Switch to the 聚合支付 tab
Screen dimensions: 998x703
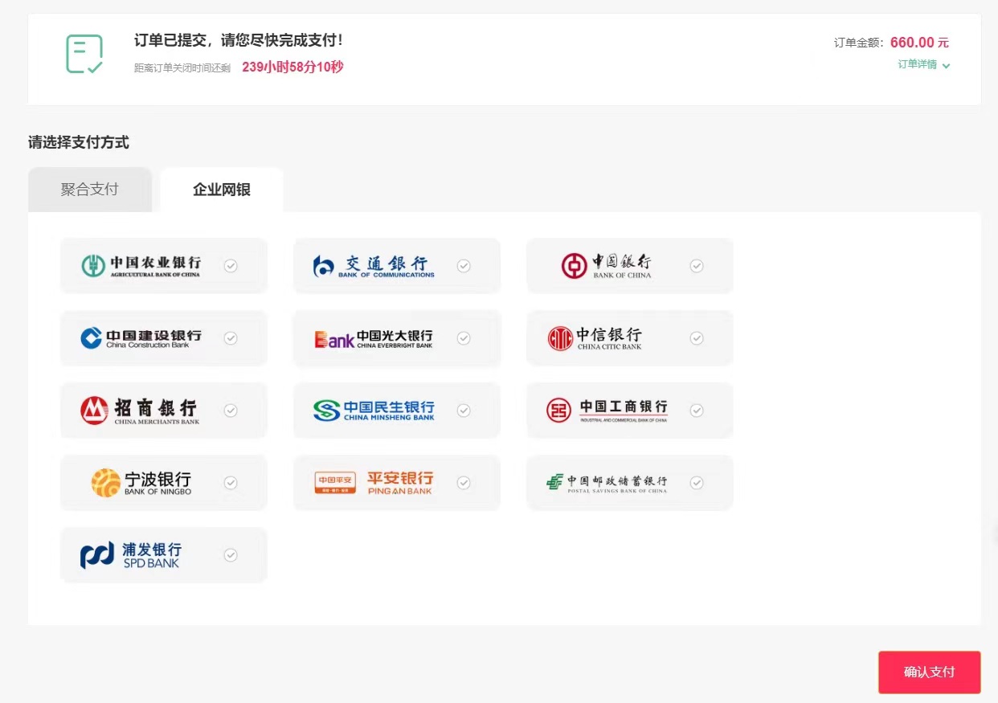pos(90,190)
